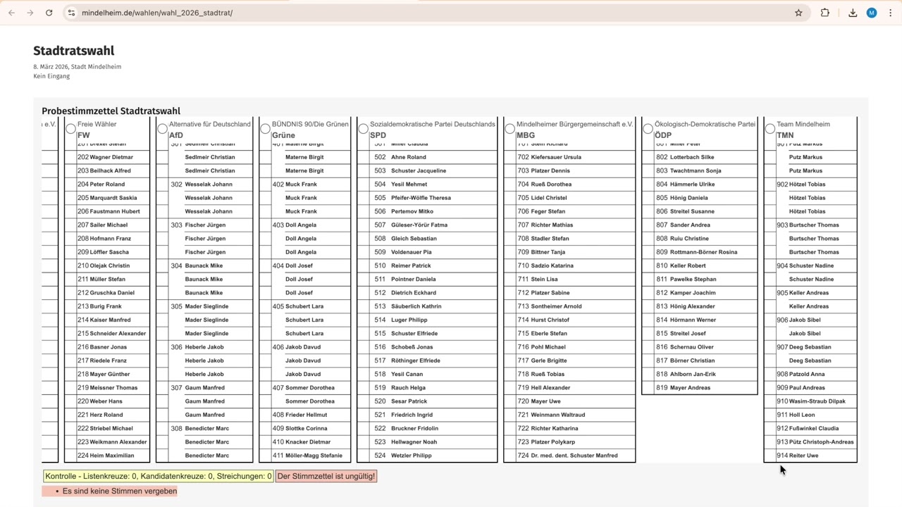The width and height of the screenshot is (902, 507).
Task: Click the 'Sozialdemokratische Partei Deutschlands' header
Action: [433, 124]
